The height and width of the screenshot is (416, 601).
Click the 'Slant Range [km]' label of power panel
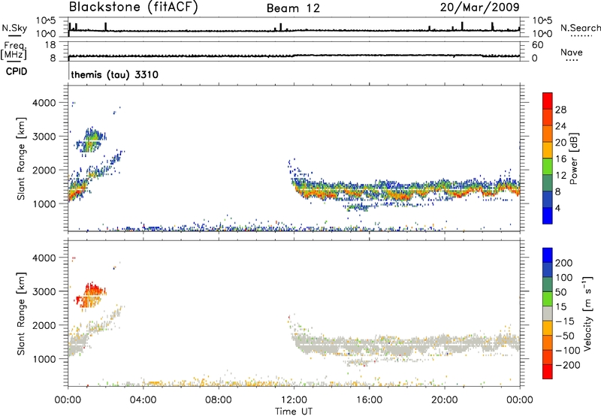tap(21, 158)
